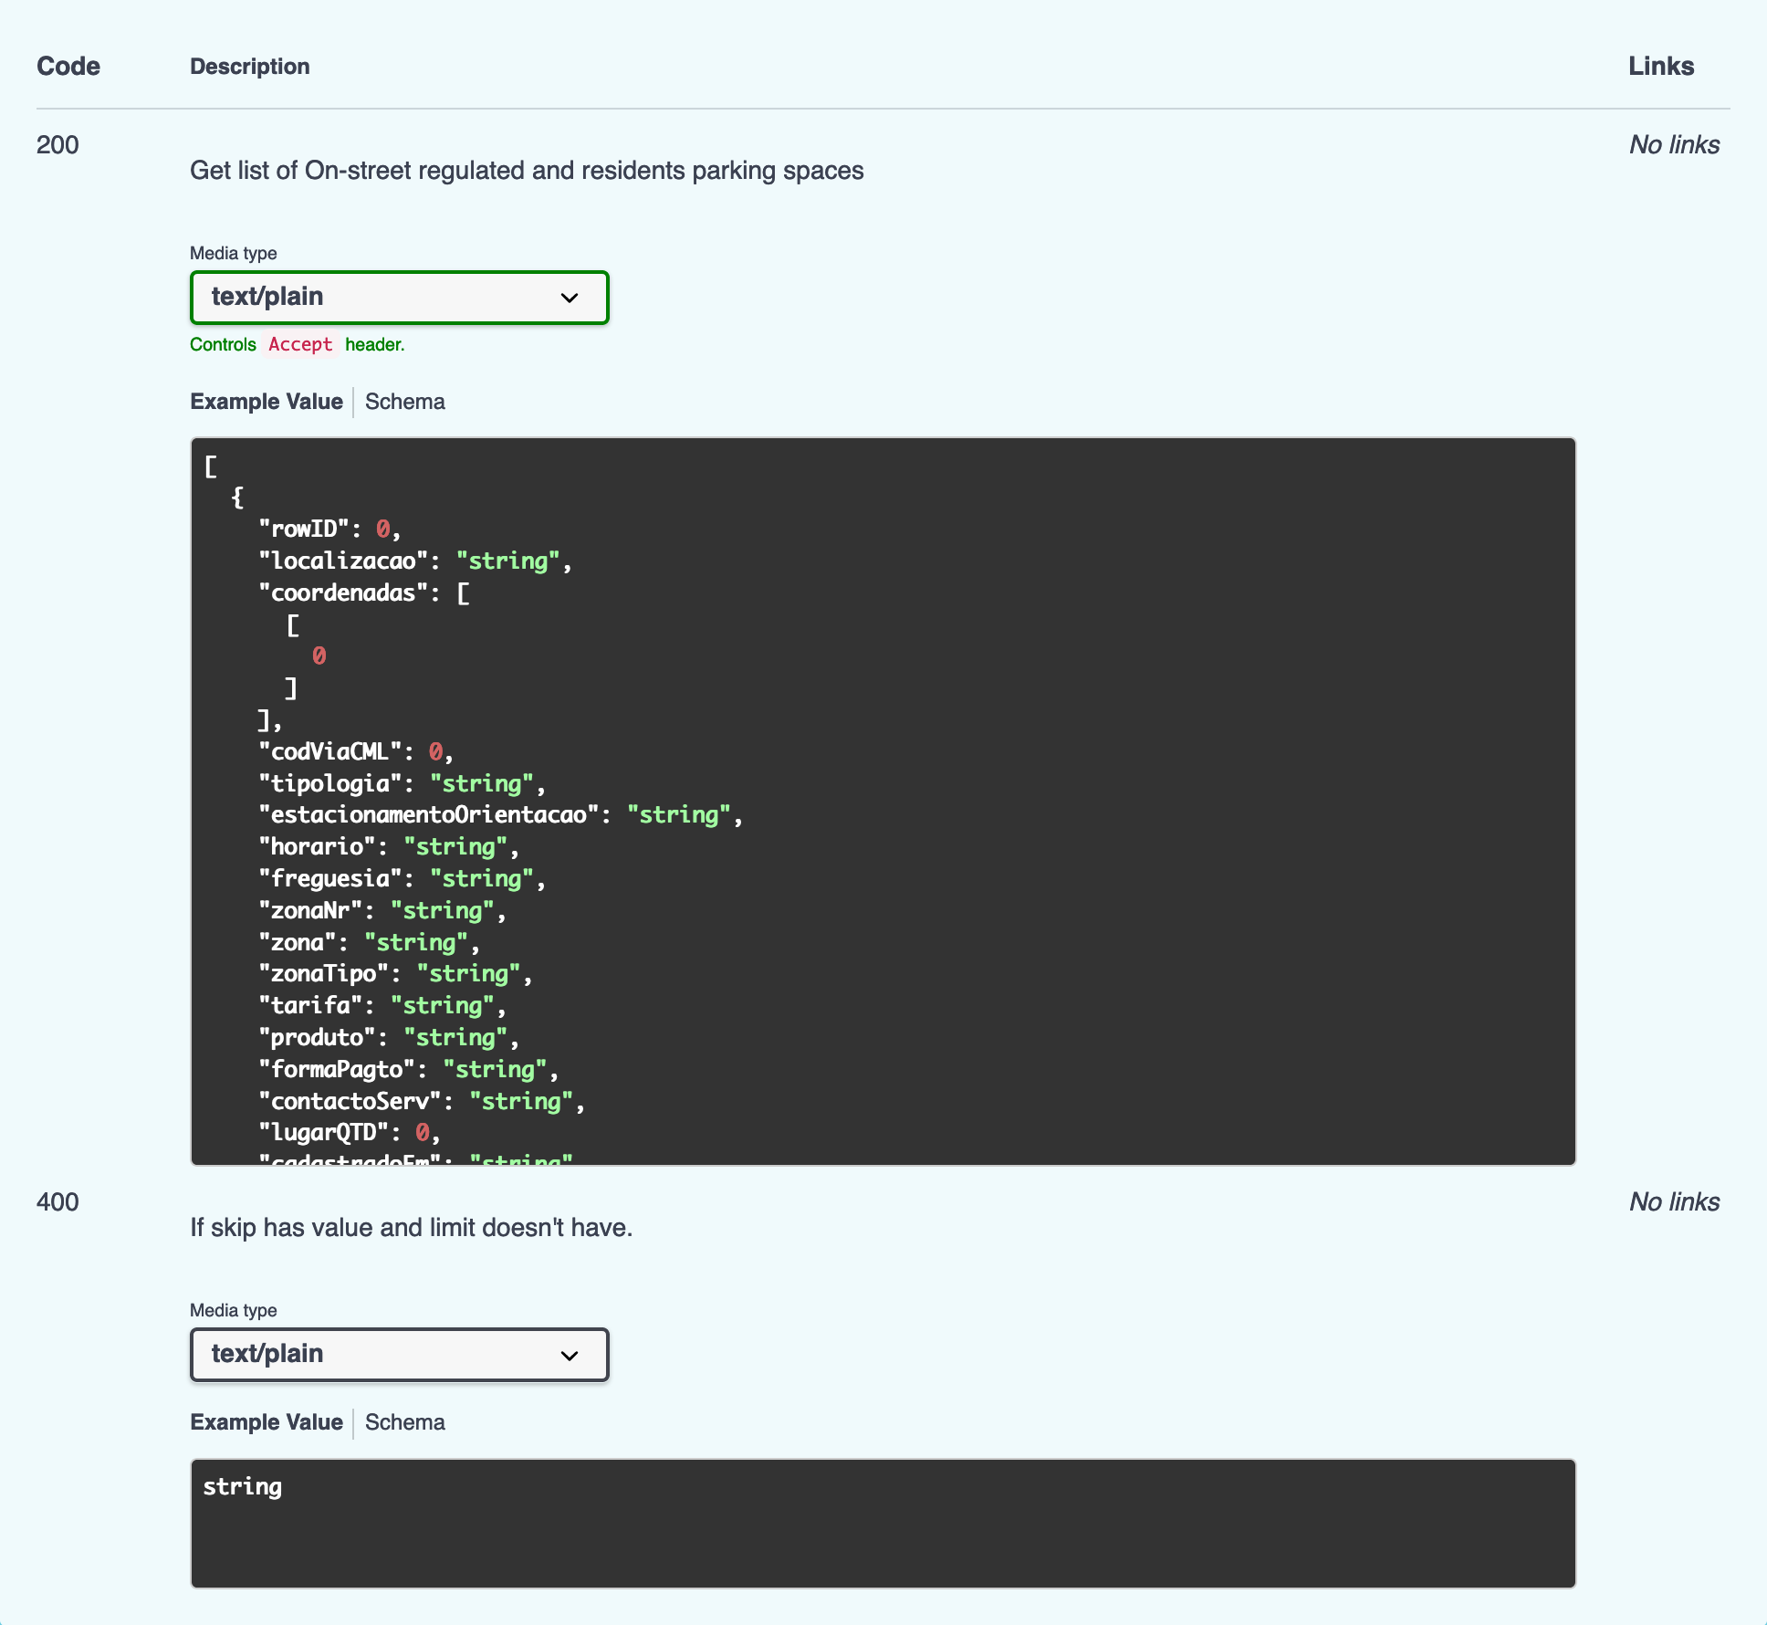Open the 400 response media type dropdown

[x=399, y=1355]
